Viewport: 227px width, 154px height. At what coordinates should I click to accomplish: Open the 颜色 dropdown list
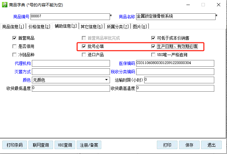click(x=107, y=80)
